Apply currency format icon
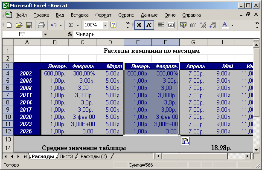The height and width of the screenshot is (170, 262). (183, 25)
